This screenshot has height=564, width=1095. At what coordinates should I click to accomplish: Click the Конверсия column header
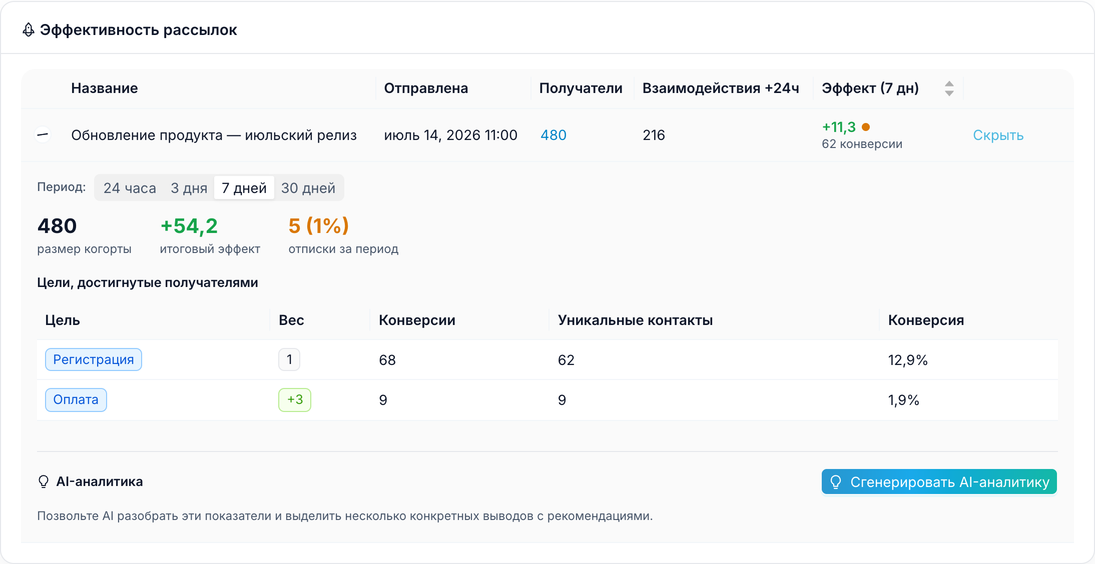926,320
